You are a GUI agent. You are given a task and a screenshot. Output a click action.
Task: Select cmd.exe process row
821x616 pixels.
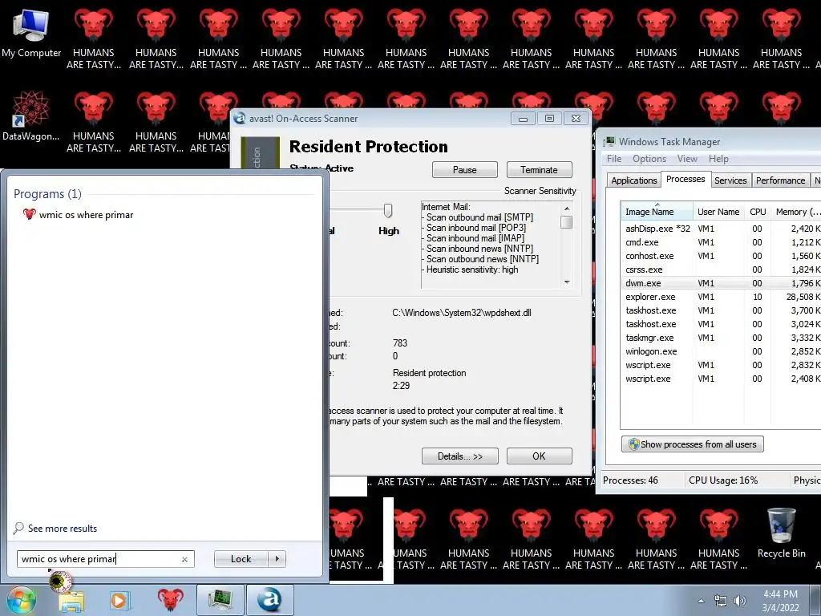[x=721, y=242]
